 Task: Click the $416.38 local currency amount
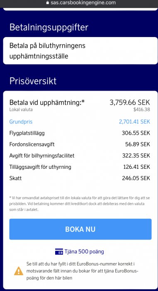pyautogui.click(x=142, y=109)
